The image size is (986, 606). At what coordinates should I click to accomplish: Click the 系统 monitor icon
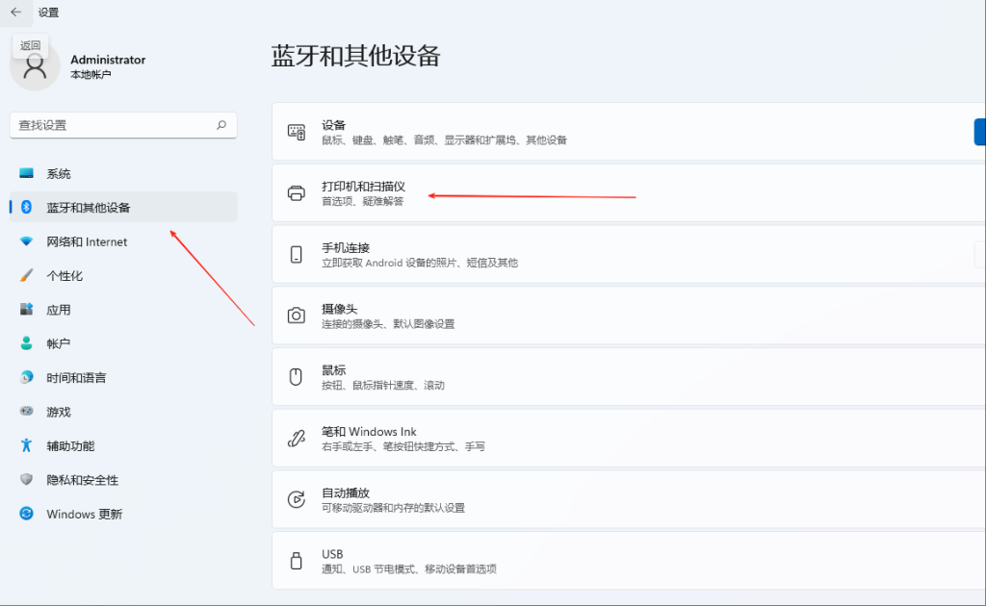pyautogui.click(x=26, y=173)
